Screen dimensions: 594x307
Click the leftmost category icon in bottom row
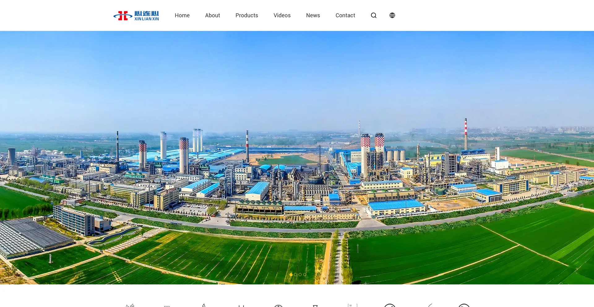pos(130,305)
